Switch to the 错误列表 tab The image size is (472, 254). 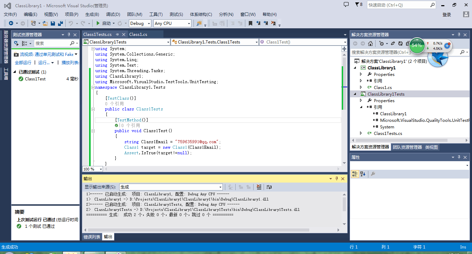92,237
